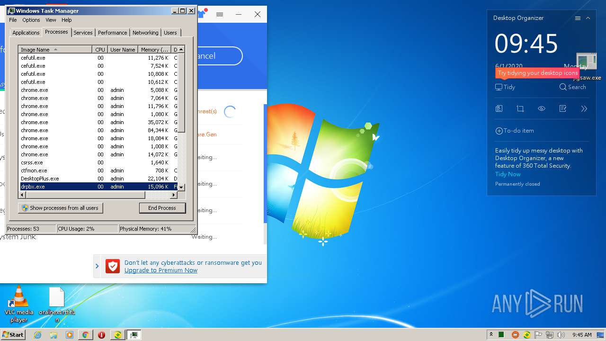Image resolution: width=606 pixels, height=341 pixels.
Task: Click Show processes from all users
Action: click(61, 208)
